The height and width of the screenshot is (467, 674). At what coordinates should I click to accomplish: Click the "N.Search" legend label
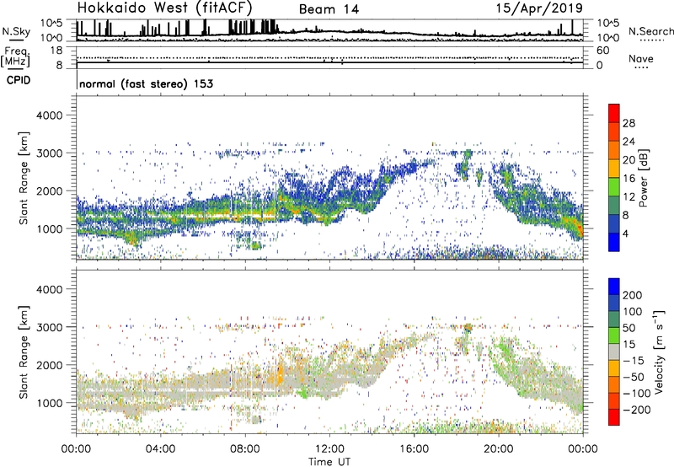coord(650,31)
